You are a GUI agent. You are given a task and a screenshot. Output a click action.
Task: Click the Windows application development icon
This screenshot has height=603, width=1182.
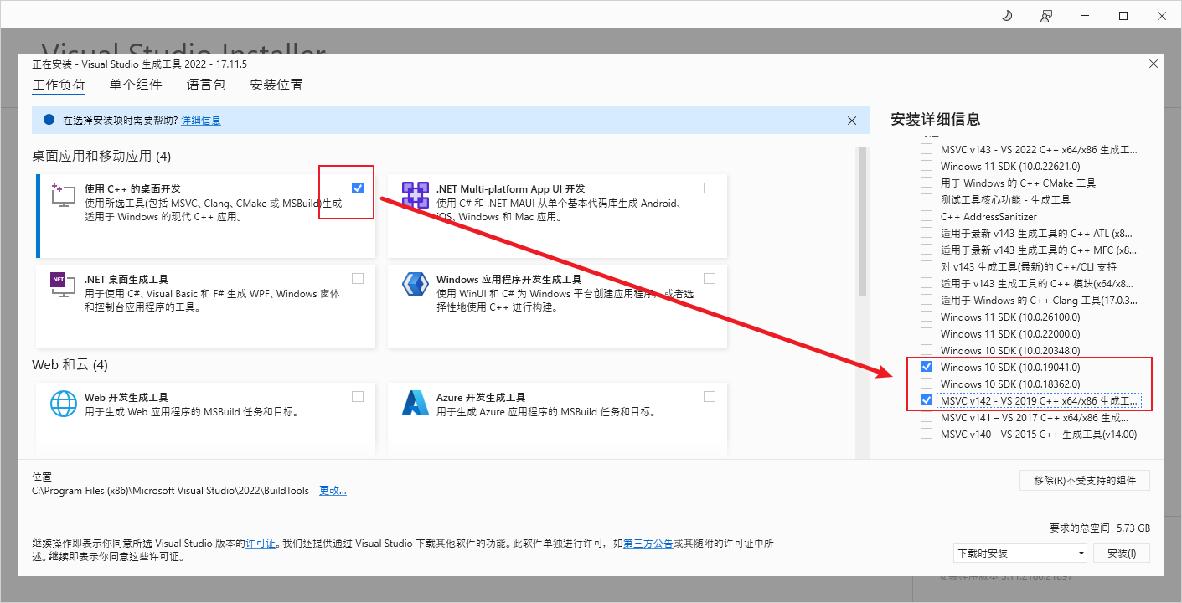(416, 286)
